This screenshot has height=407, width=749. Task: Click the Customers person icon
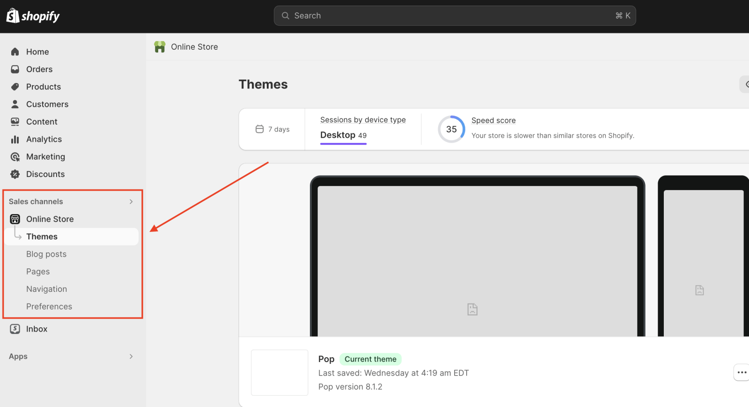15,104
